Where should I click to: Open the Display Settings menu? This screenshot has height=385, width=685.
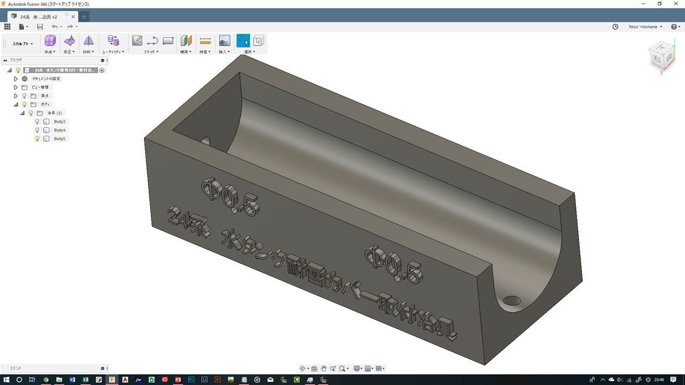[x=359, y=368]
